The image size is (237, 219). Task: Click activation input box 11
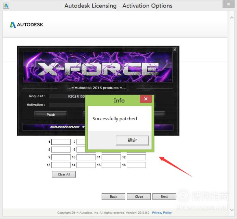coord(111,157)
